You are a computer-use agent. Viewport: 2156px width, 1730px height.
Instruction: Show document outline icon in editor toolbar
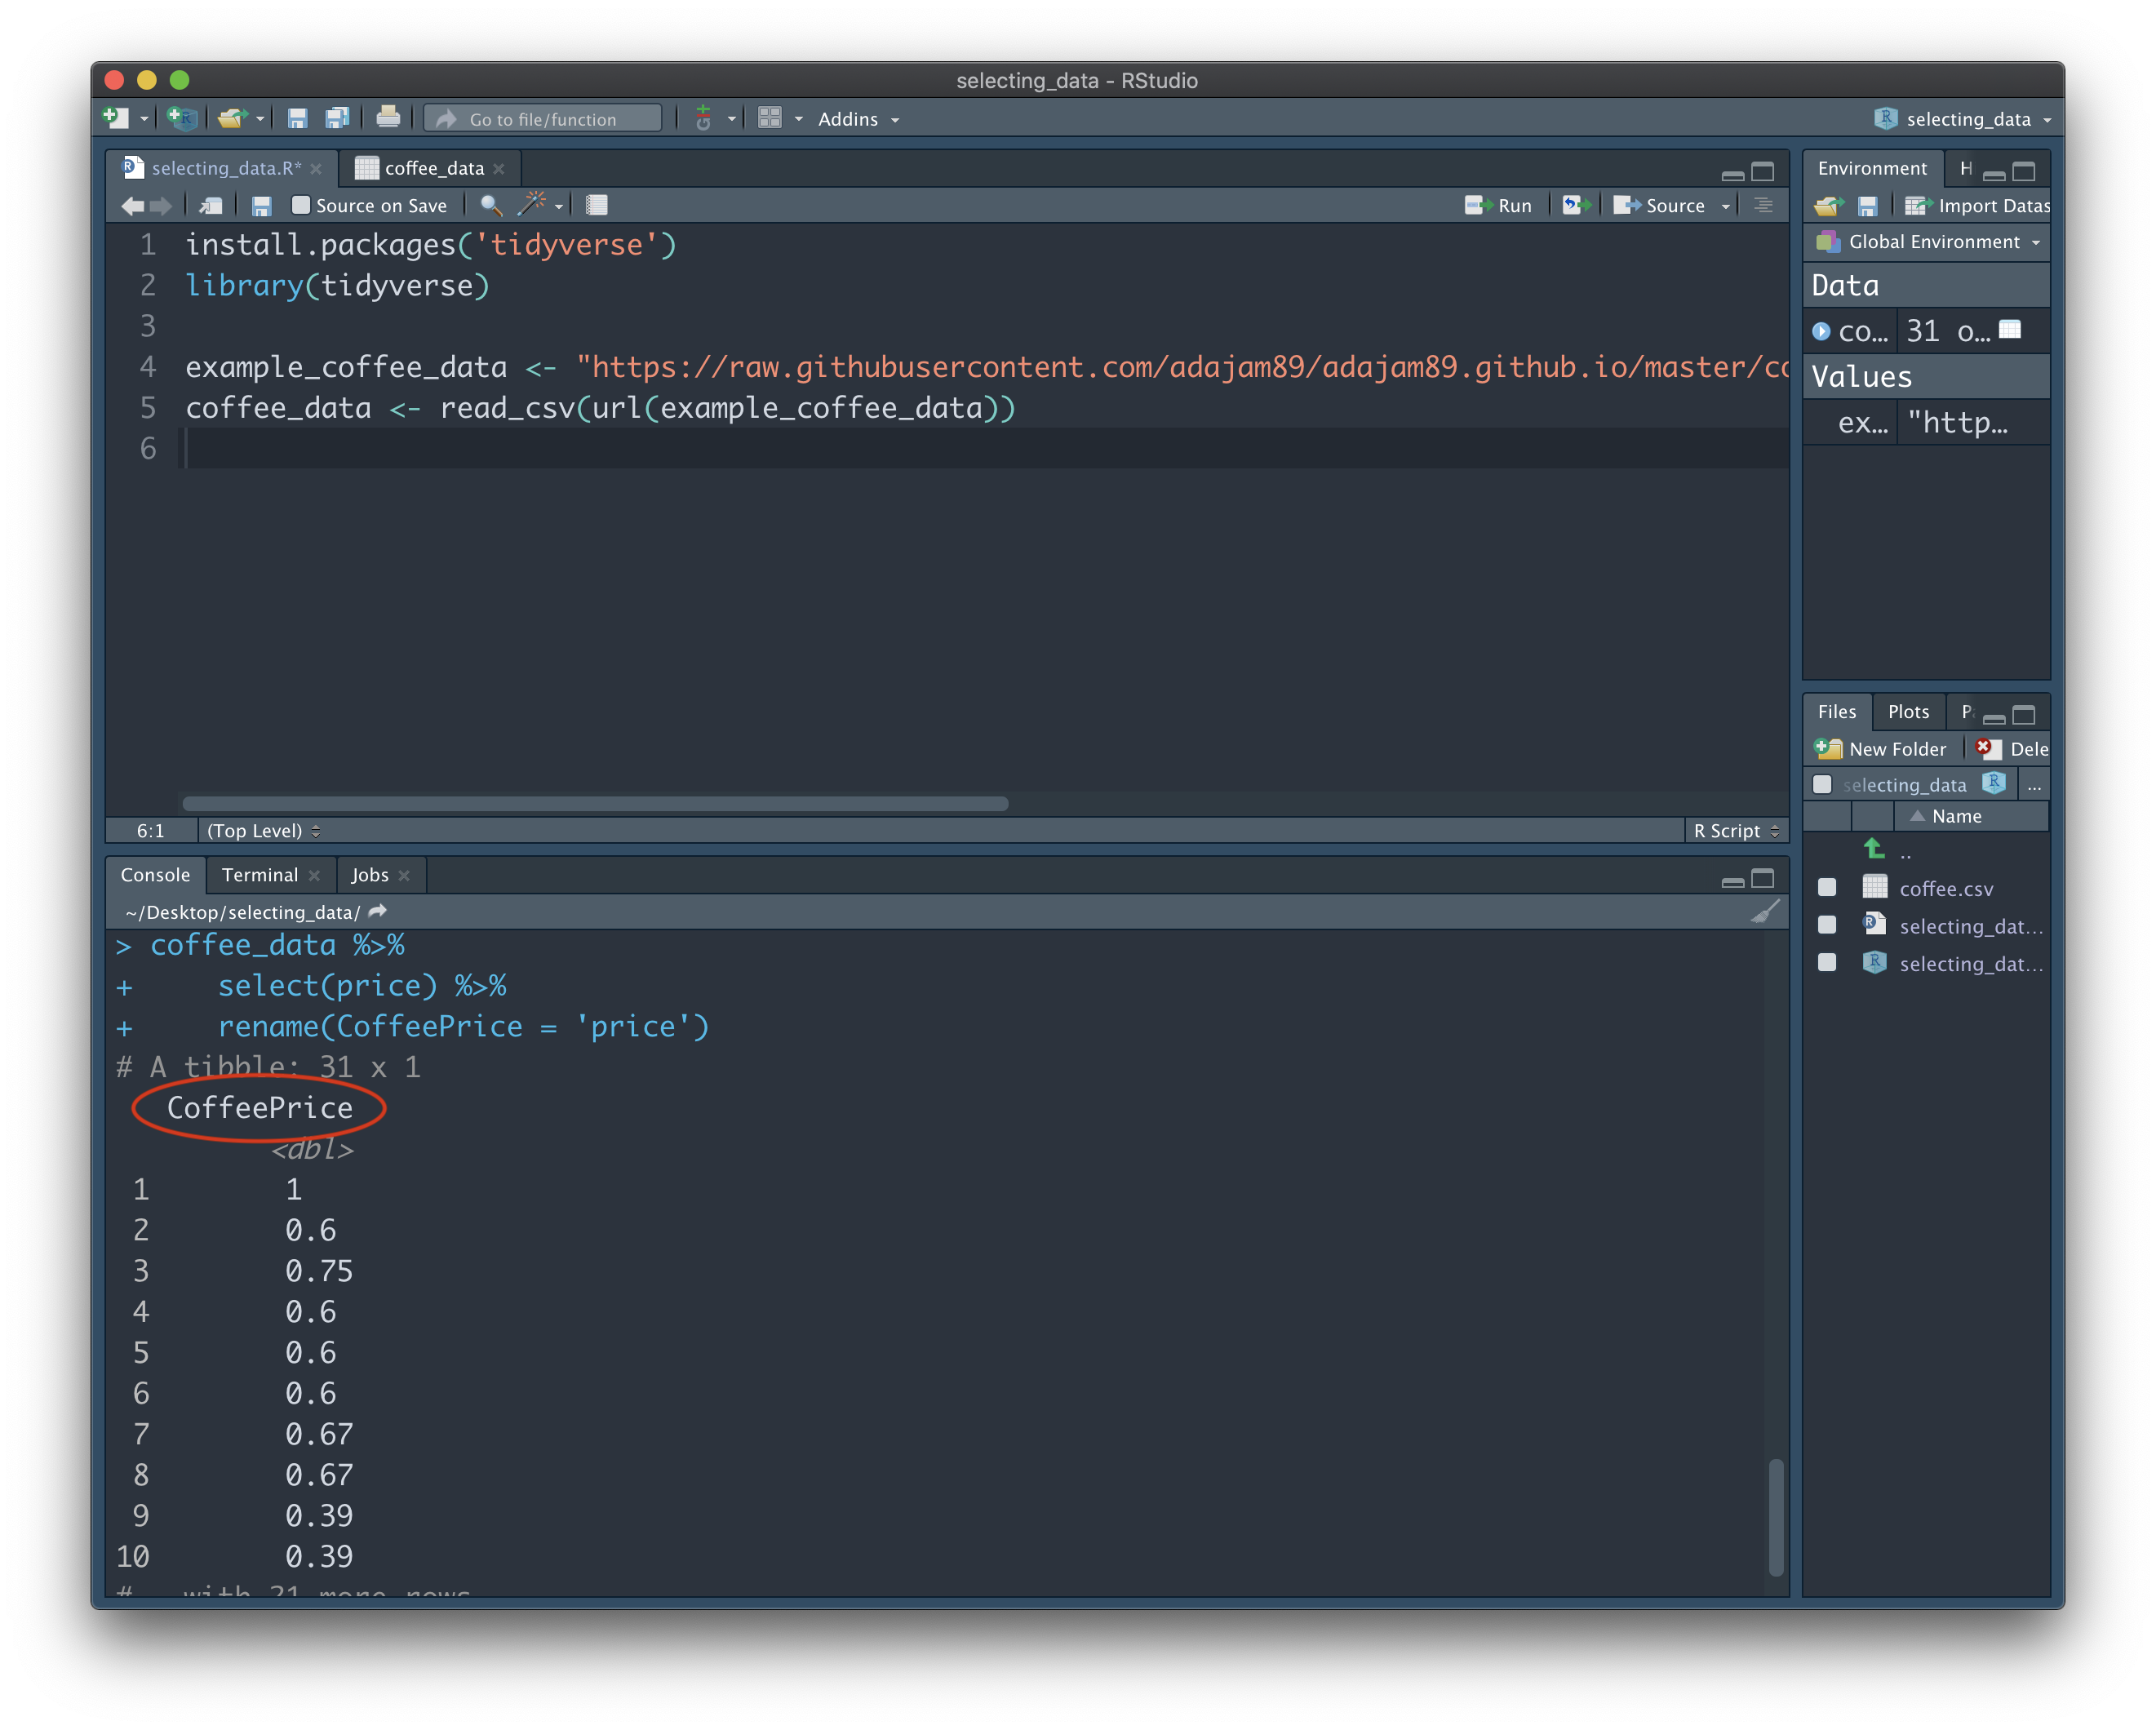1763,205
